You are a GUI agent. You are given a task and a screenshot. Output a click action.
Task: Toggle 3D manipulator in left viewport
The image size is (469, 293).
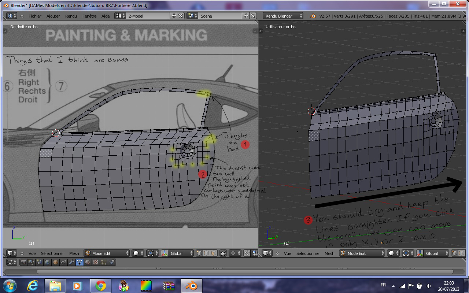[165, 253]
